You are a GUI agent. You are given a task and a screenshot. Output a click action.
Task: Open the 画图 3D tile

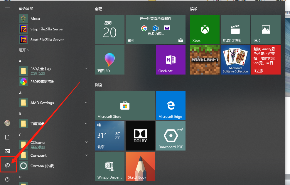(x=110, y=60)
